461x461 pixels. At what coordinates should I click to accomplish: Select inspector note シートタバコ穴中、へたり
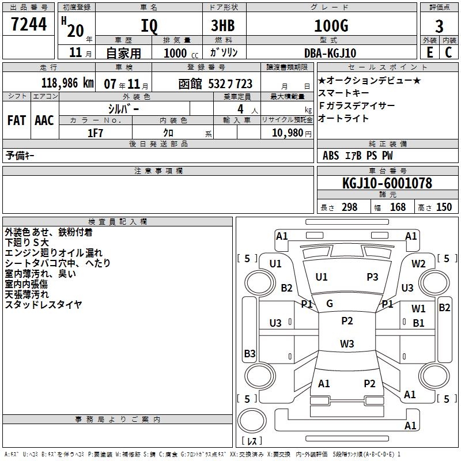(x=58, y=263)
